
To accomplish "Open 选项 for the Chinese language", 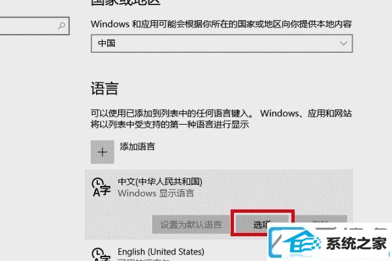I will pyautogui.click(x=262, y=224).
